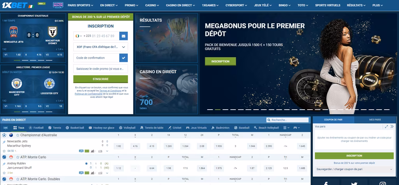Image resolution: width=399 pixels, height=185 pixels.
Task: Click the blue checkmark confirmation-code button
Action: (124, 58)
